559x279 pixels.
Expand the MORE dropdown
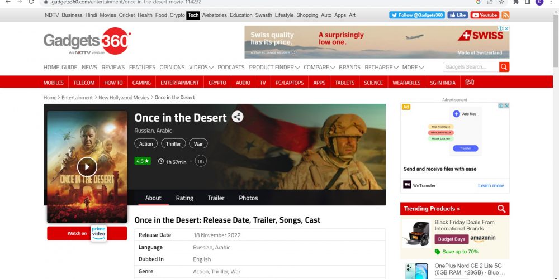(x=413, y=68)
